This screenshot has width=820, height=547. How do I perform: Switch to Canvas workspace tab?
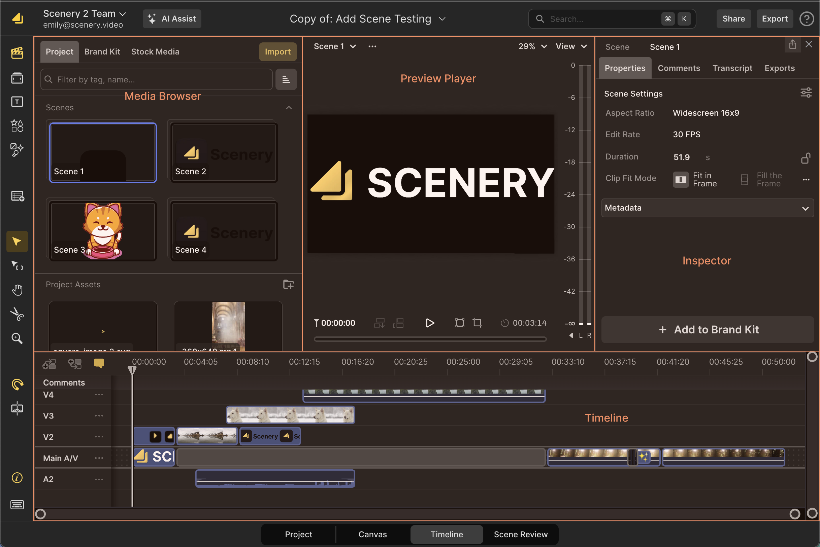click(372, 535)
